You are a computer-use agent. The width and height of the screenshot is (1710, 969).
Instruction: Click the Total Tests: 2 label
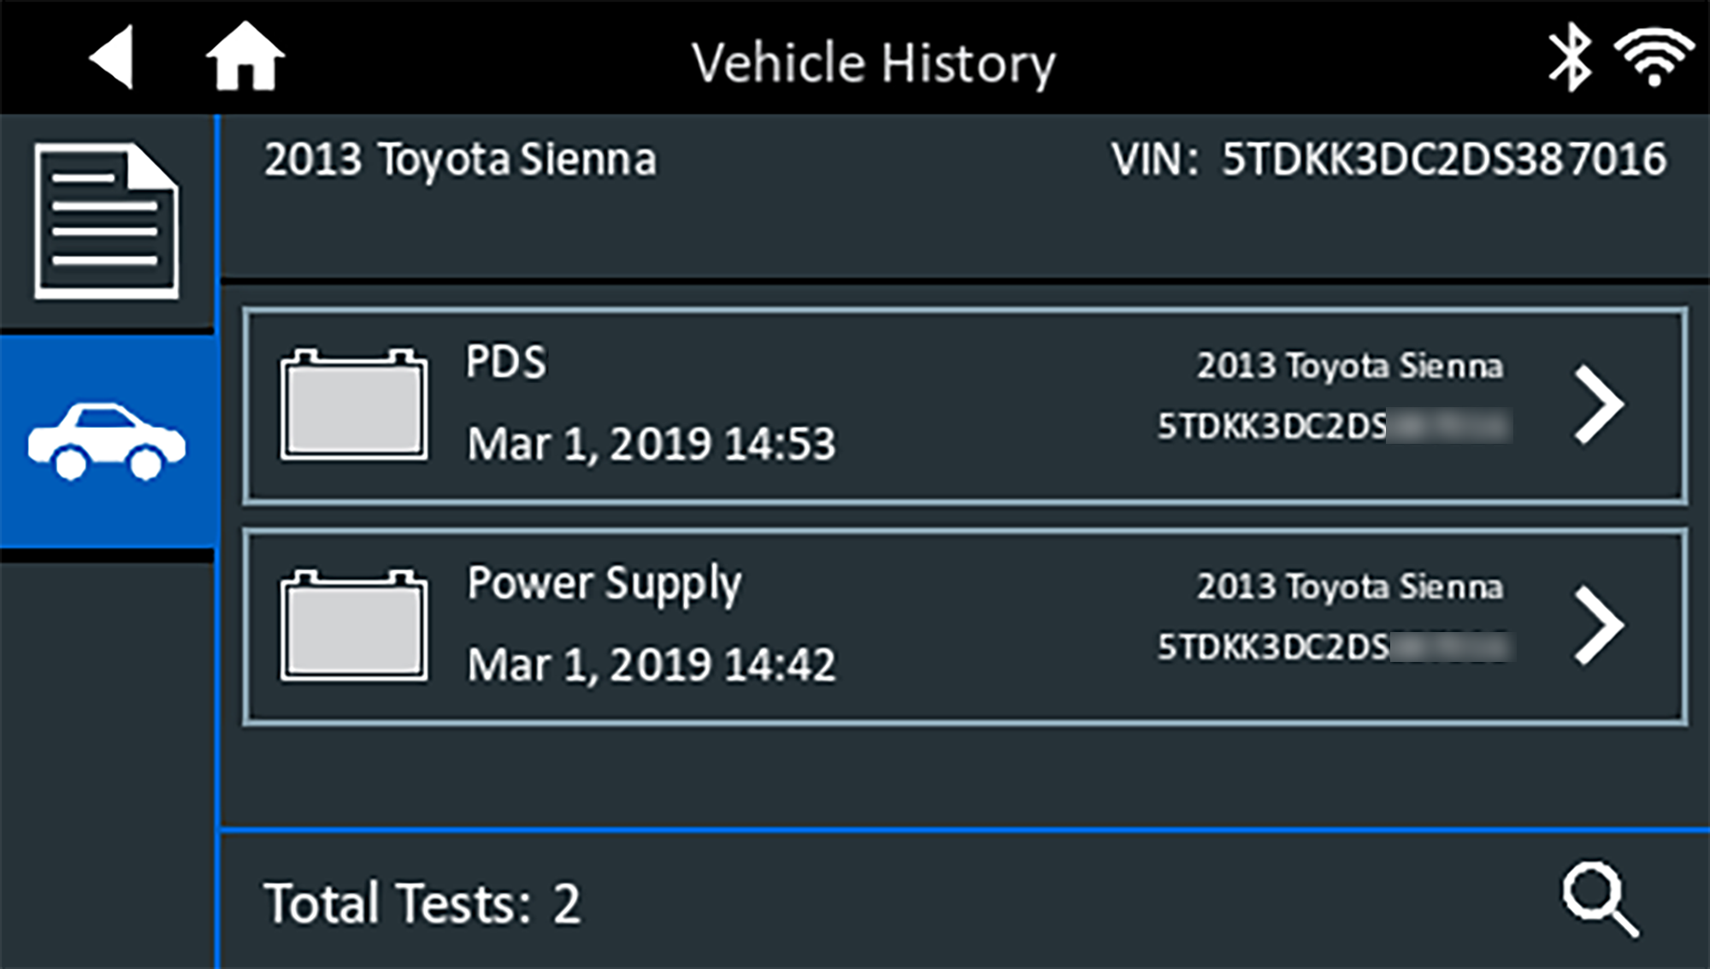click(422, 904)
